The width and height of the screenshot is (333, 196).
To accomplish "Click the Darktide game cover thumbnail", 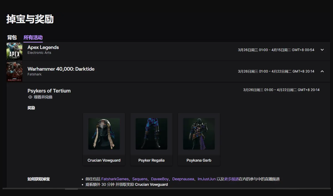I will (14, 72).
